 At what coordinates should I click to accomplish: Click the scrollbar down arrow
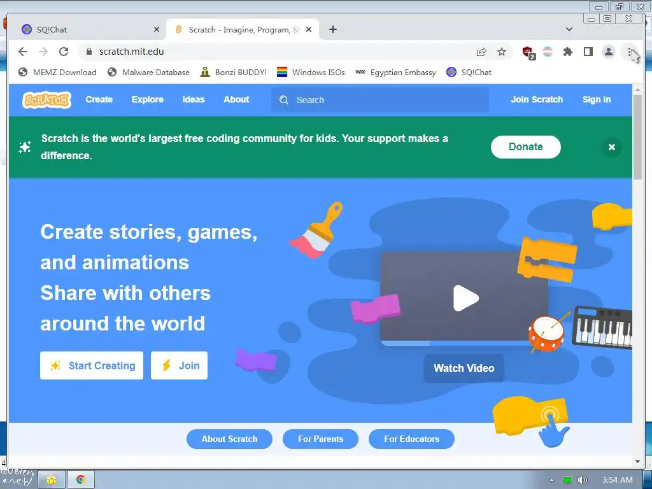pyautogui.click(x=637, y=462)
